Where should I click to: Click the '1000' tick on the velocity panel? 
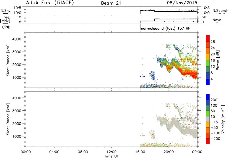pos(17,136)
